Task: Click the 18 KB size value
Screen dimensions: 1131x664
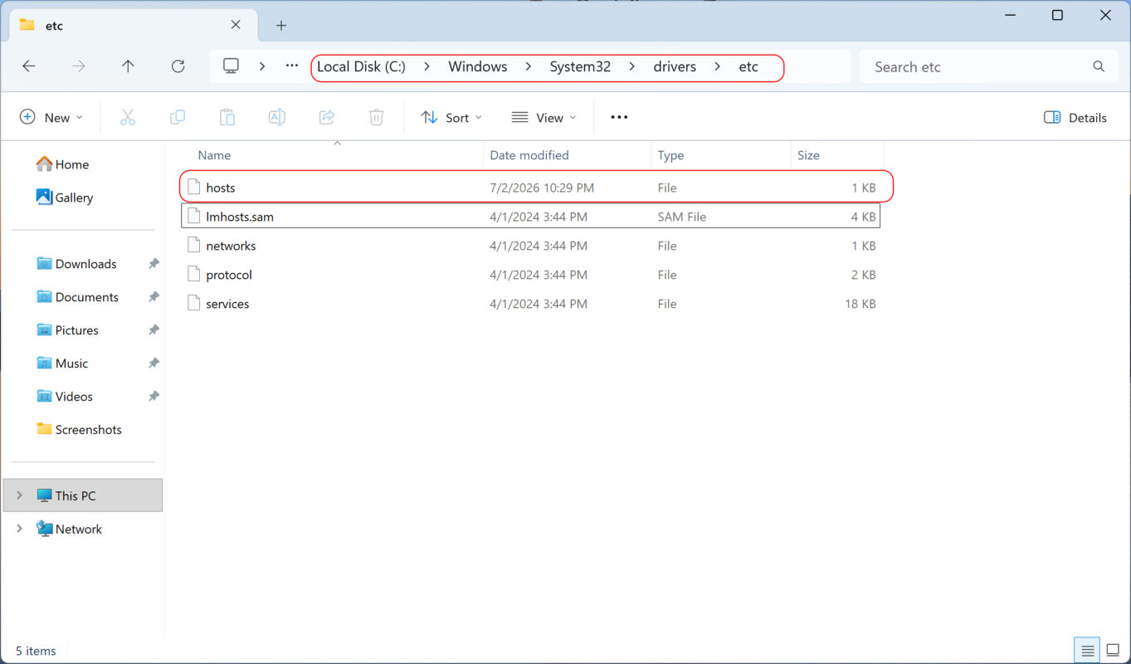Action: click(x=860, y=304)
